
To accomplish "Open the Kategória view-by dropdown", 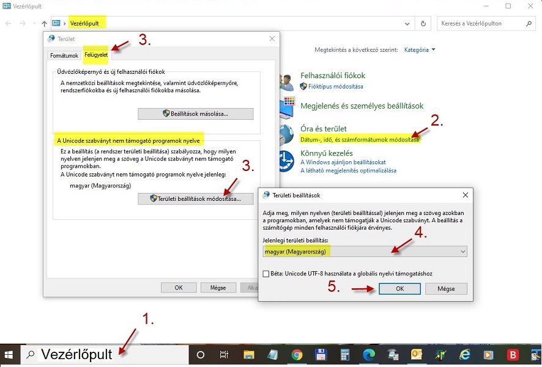I will click(419, 49).
